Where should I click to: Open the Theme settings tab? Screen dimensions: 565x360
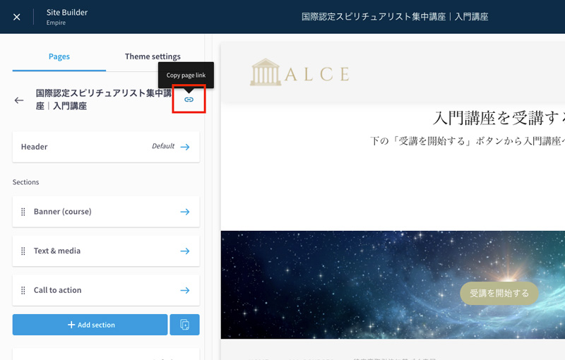[x=153, y=56]
